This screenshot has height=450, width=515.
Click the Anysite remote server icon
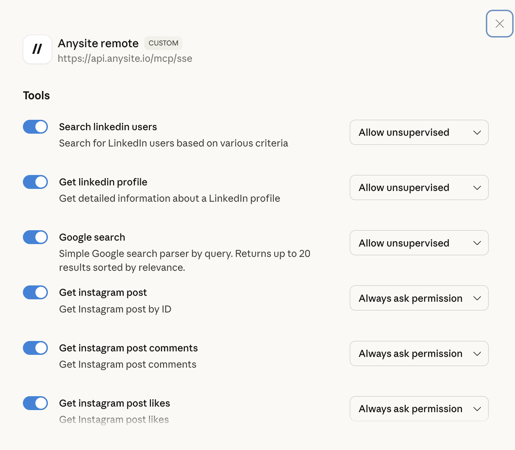(37, 49)
